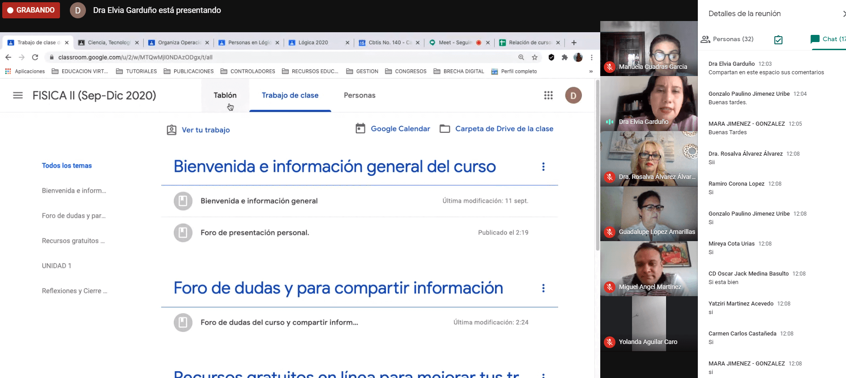Click the Bienvenida e información general del curso heading
The width and height of the screenshot is (846, 378).
pyautogui.click(x=335, y=166)
